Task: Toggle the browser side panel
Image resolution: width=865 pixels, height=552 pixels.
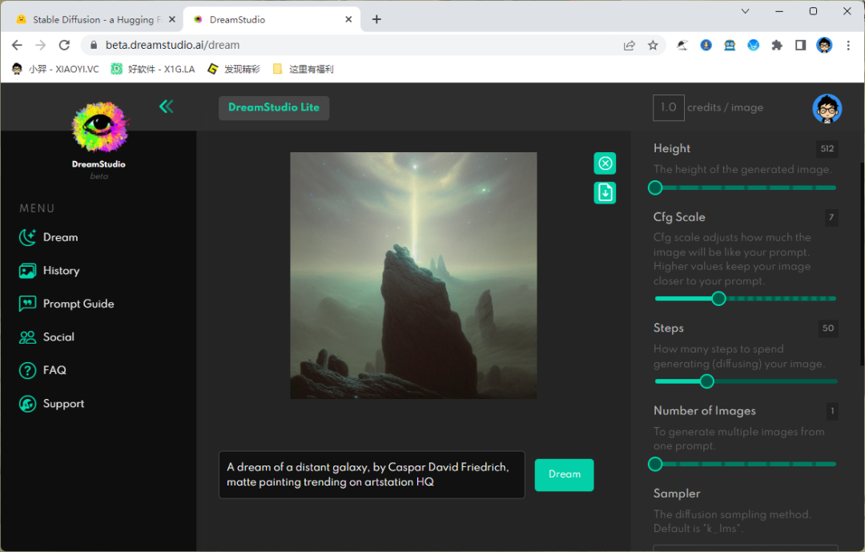Action: click(x=800, y=45)
